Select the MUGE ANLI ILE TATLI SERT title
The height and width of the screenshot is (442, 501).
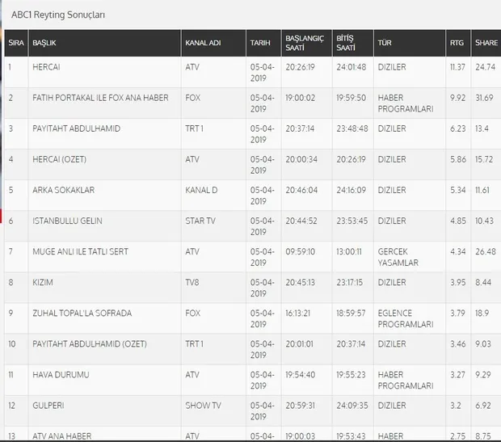coord(79,251)
